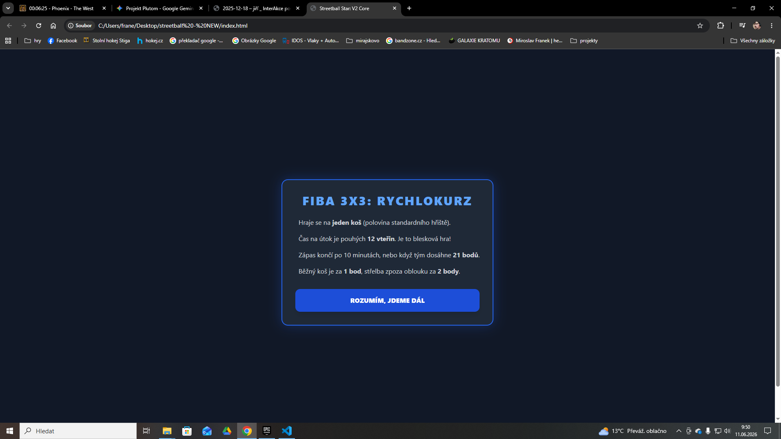Open the Extensions puzzle icon
The width and height of the screenshot is (781, 439).
click(720, 26)
